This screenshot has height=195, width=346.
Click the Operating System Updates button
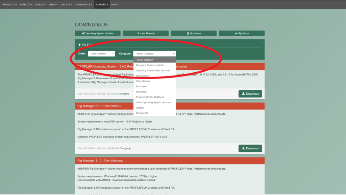98,34
